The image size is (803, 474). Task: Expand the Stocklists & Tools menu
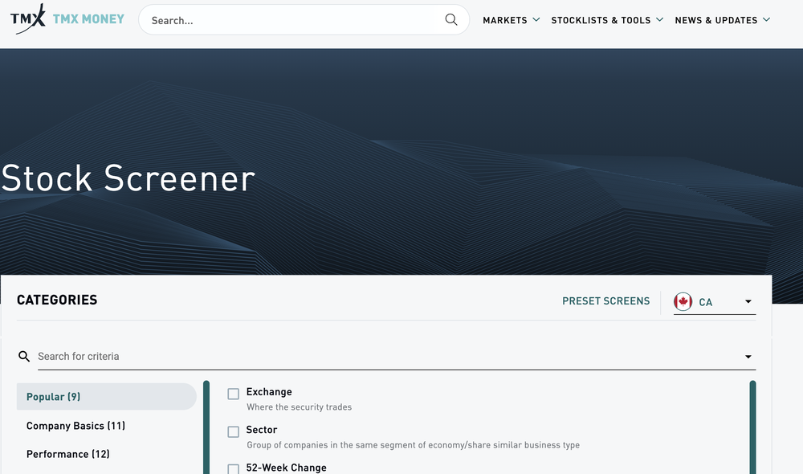tap(607, 20)
